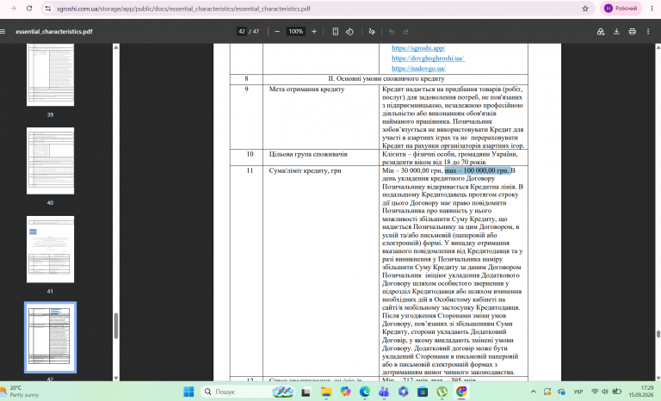
Task: Click the browser address bar URL
Action: 183,9
